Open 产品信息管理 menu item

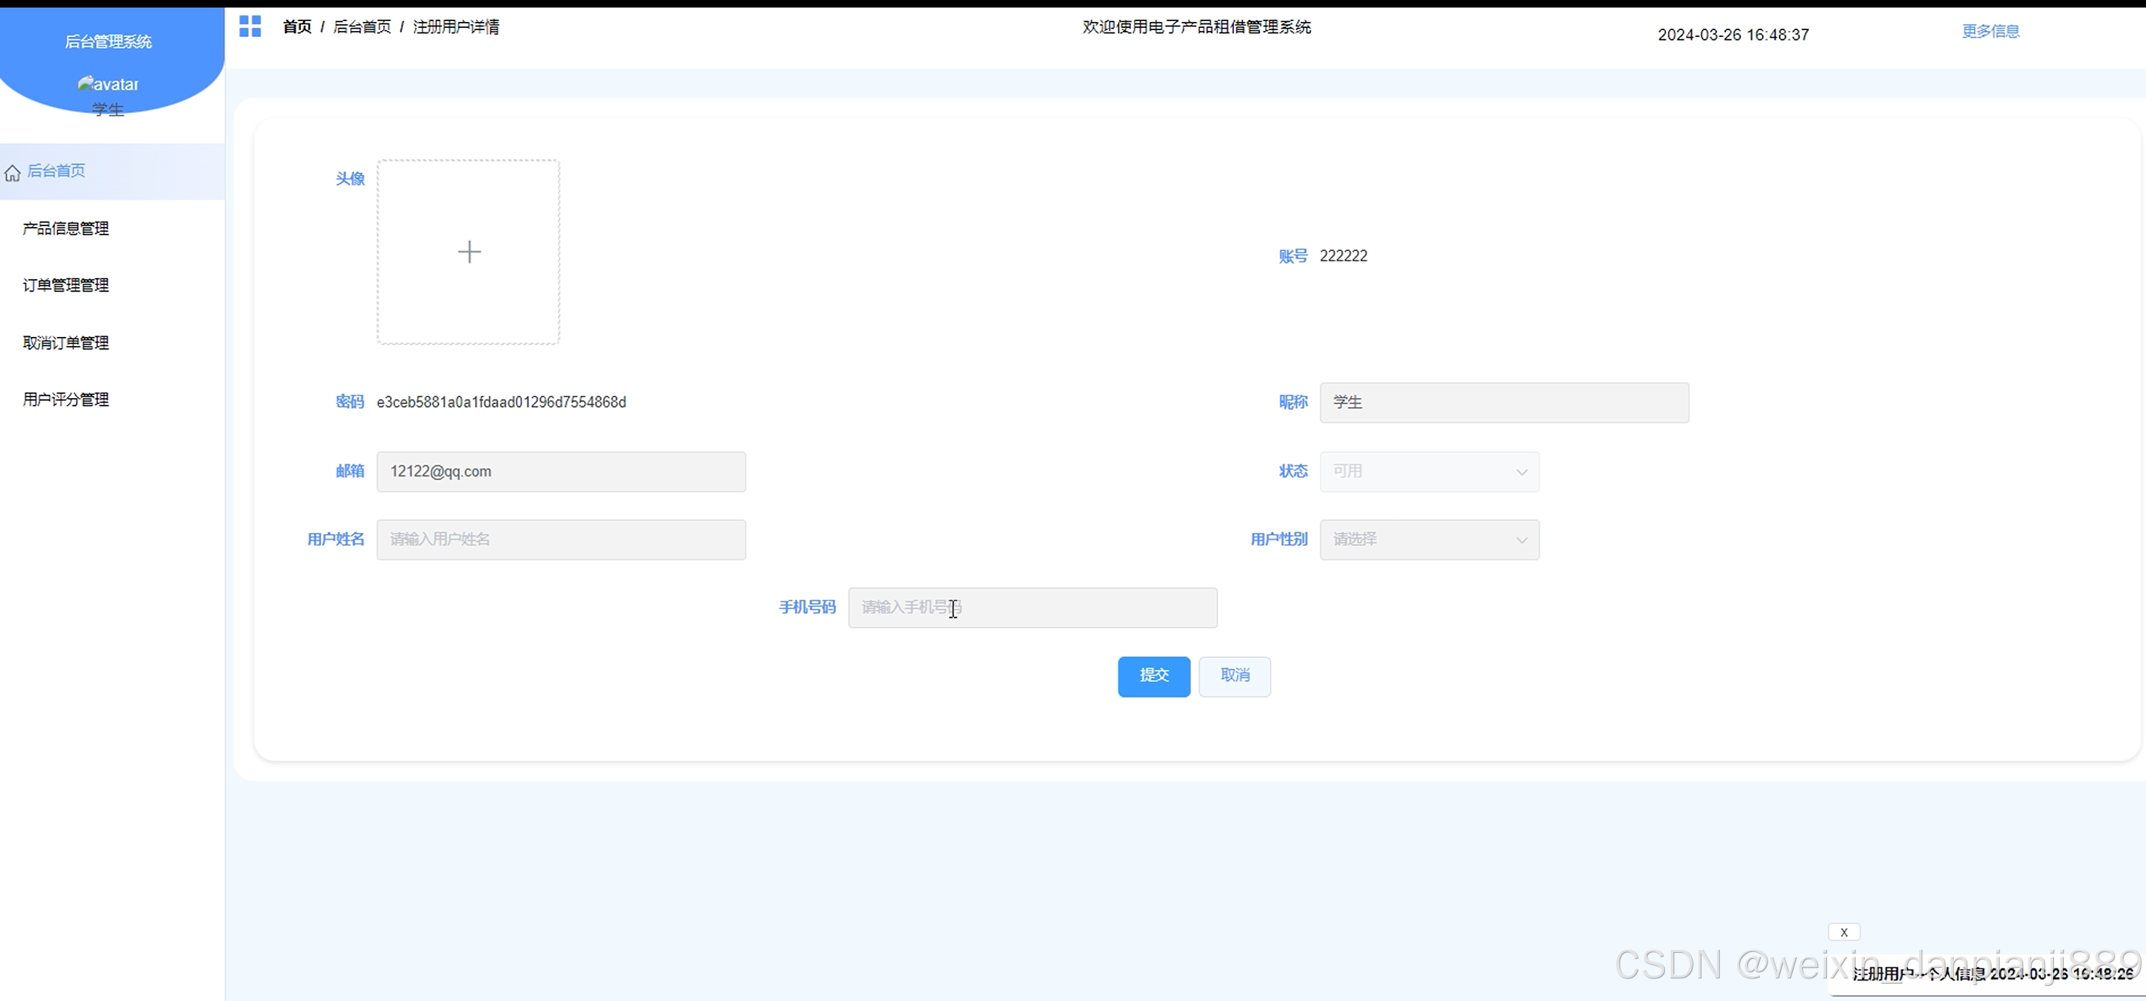pyautogui.click(x=66, y=228)
